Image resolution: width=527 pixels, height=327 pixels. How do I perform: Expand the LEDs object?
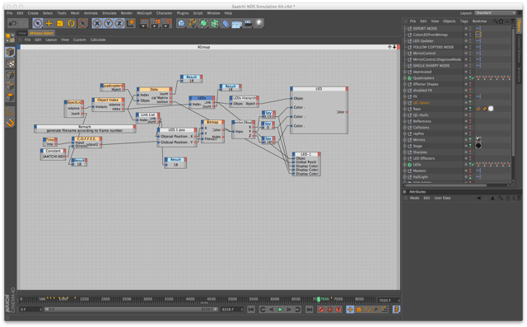[404, 165]
